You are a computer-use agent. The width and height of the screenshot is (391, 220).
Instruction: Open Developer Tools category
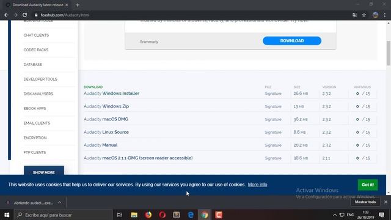coord(40,79)
